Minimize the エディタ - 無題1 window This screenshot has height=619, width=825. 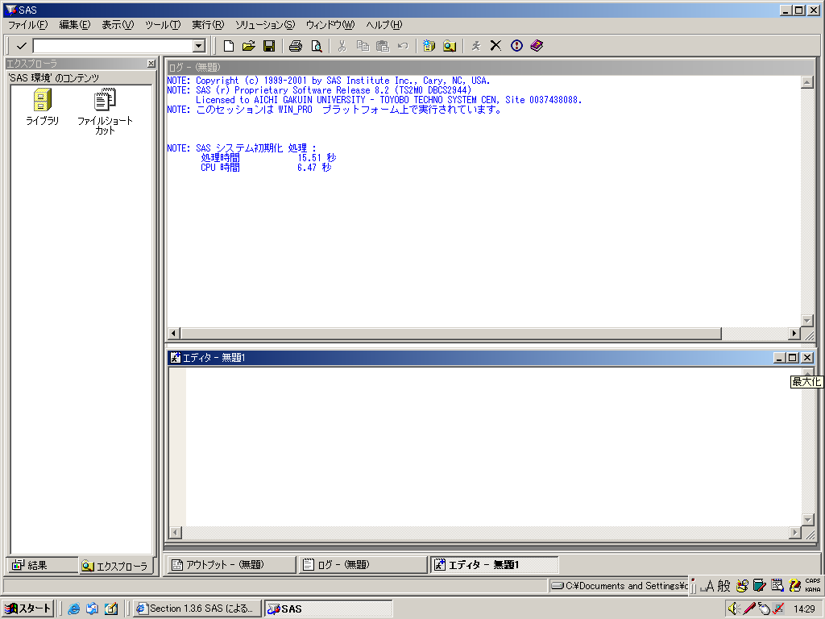(780, 358)
